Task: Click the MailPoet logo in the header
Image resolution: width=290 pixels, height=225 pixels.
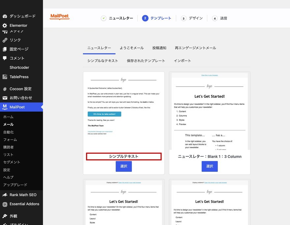Action: coord(60,16)
